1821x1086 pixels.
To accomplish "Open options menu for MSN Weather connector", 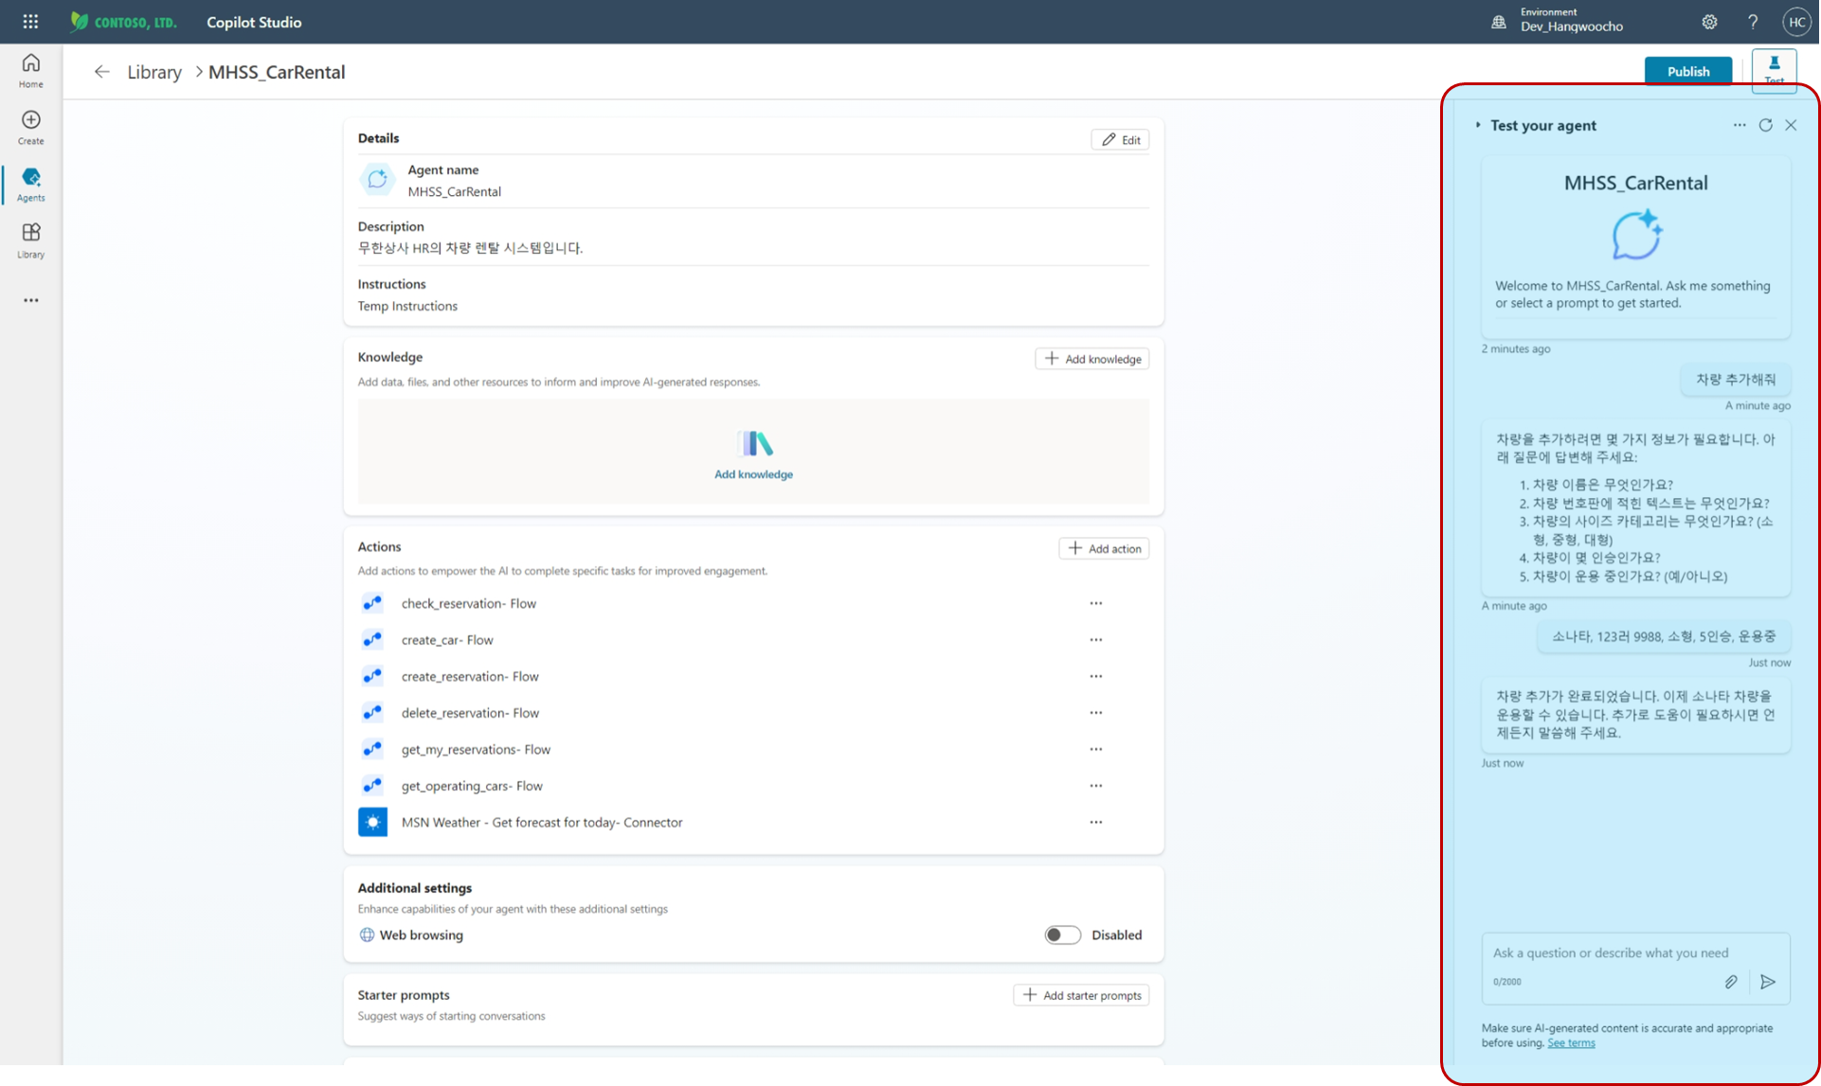I will [x=1096, y=822].
